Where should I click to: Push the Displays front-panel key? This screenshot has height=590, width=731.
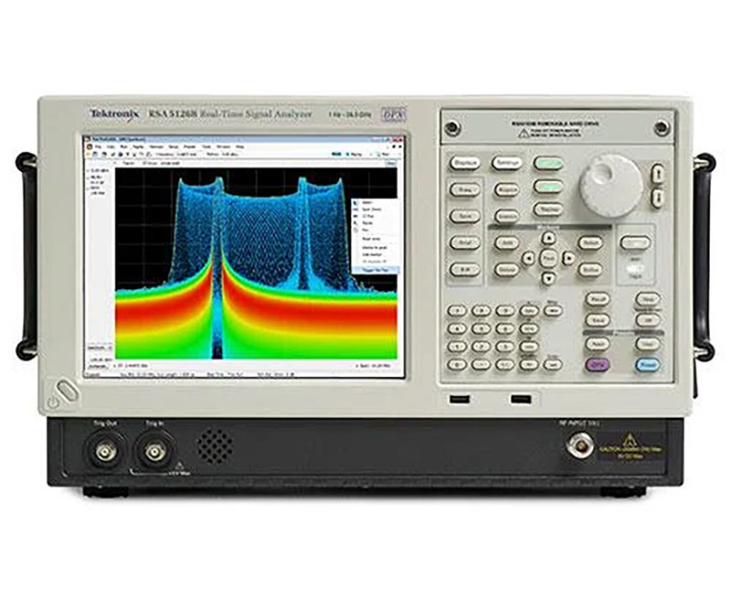point(465,163)
